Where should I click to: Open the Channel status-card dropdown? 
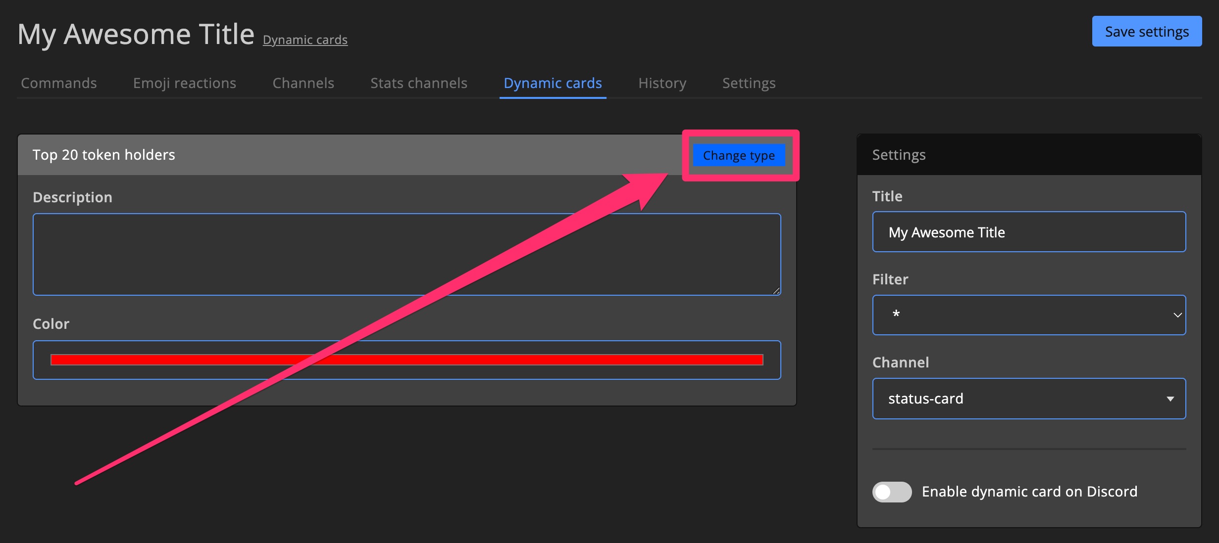pyautogui.click(x=1020, y=399)
